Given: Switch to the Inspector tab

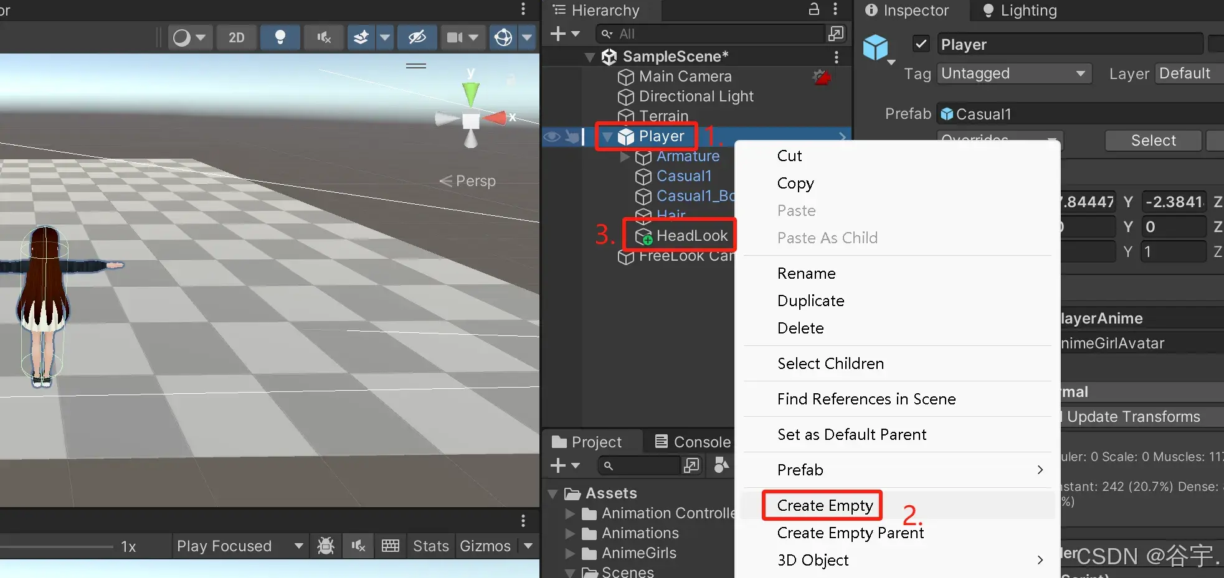Looking at the screenshot, I should point(907,11).
